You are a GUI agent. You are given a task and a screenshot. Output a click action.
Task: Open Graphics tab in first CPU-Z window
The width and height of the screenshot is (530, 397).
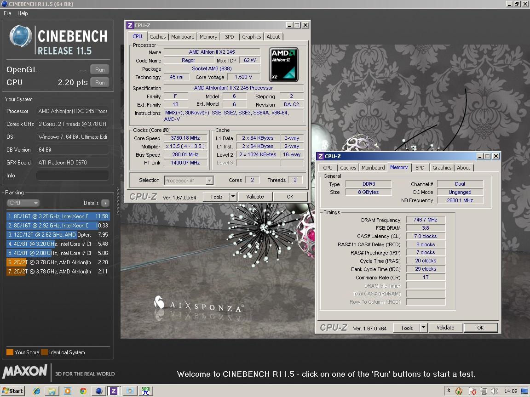[252, 36]
